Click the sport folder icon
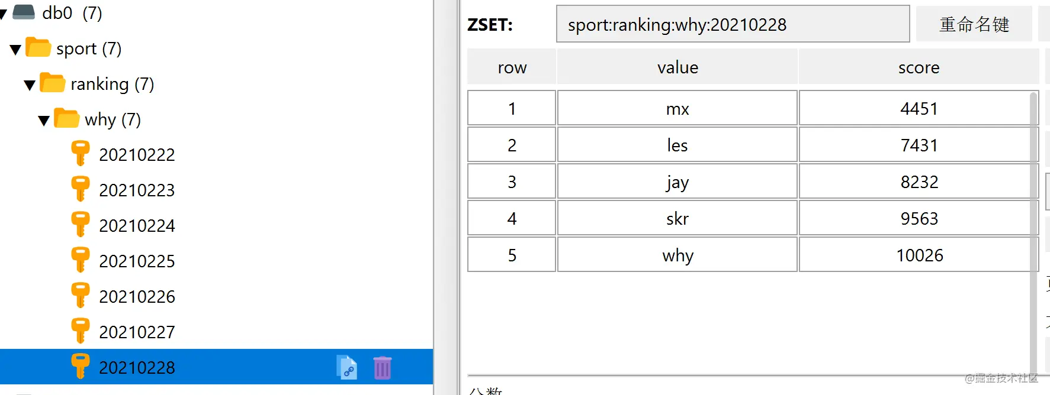The height and width of the screenshot is (395, 1050). (x=38, y=48)
